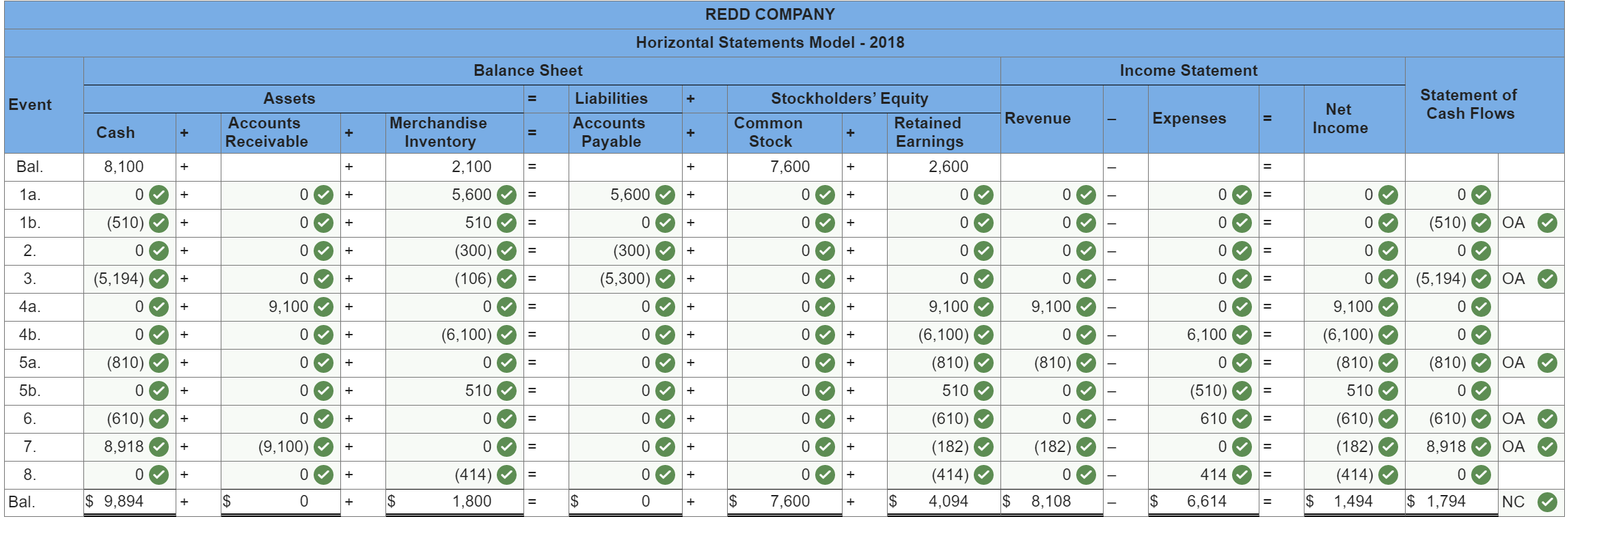Click the check icon beside Retained Earnings (182), row 7
This screenshot has height=536, width=1597.
coord(983,447)
